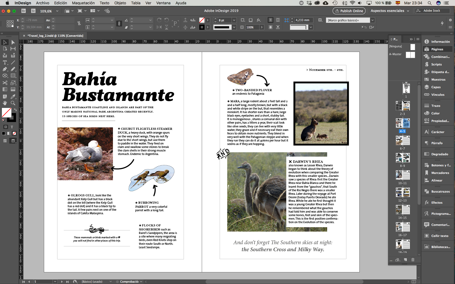Open the Objeto menu
Screen dimensions: 455x284
(120, 3)
